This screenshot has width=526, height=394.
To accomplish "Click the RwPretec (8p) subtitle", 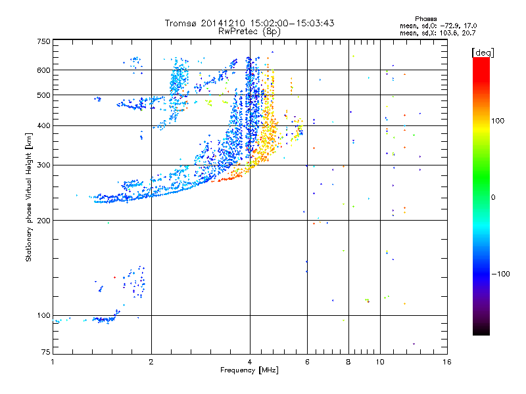I will [x=249, y=32].
